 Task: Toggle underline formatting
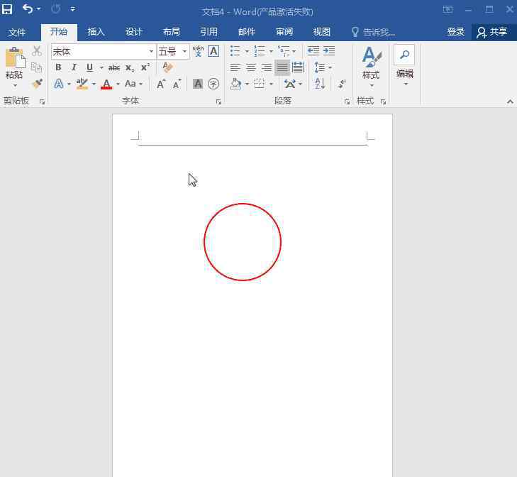click(89, 67)
